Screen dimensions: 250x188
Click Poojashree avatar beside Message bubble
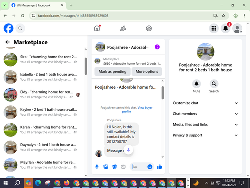[x=99, y=153]
